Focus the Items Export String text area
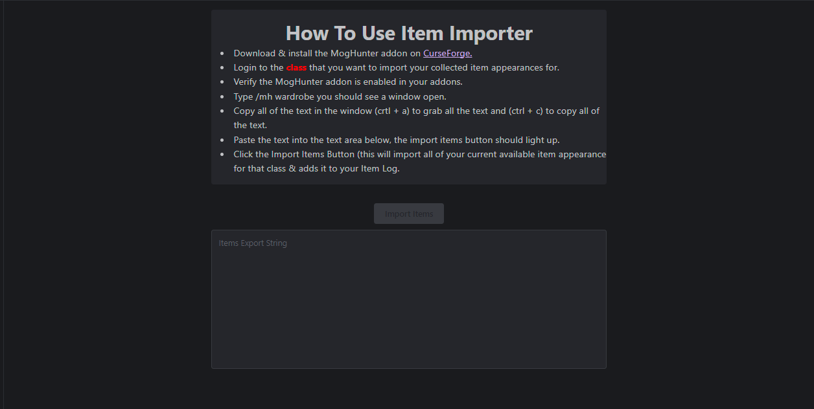The image size is (814, 409). (x=409, y=299)
